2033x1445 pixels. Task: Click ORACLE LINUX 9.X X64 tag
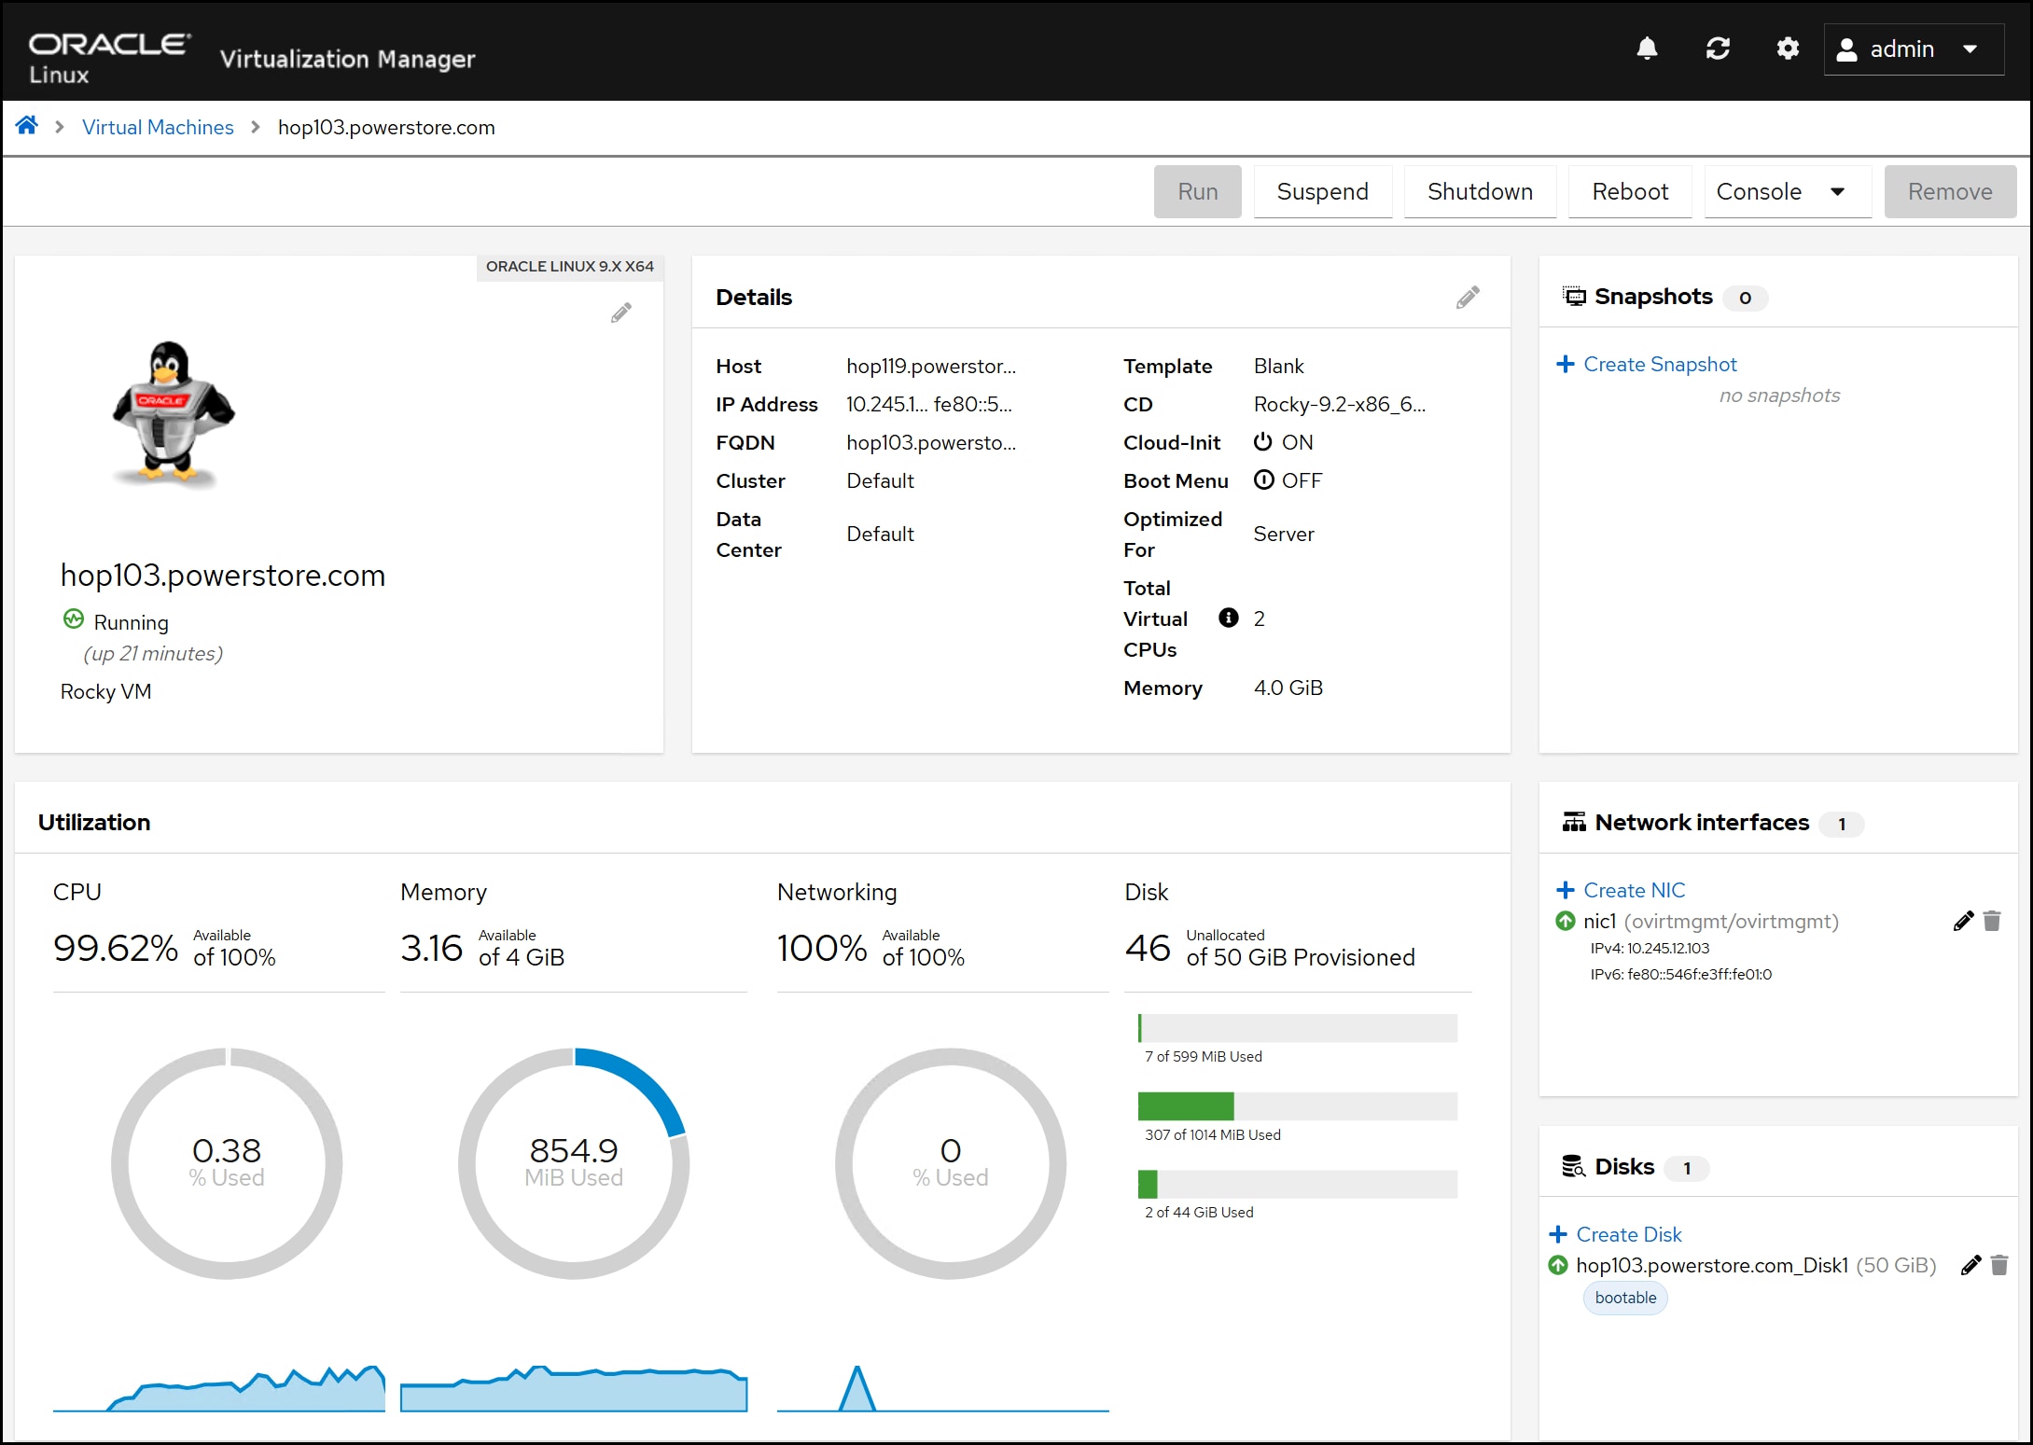569,267
